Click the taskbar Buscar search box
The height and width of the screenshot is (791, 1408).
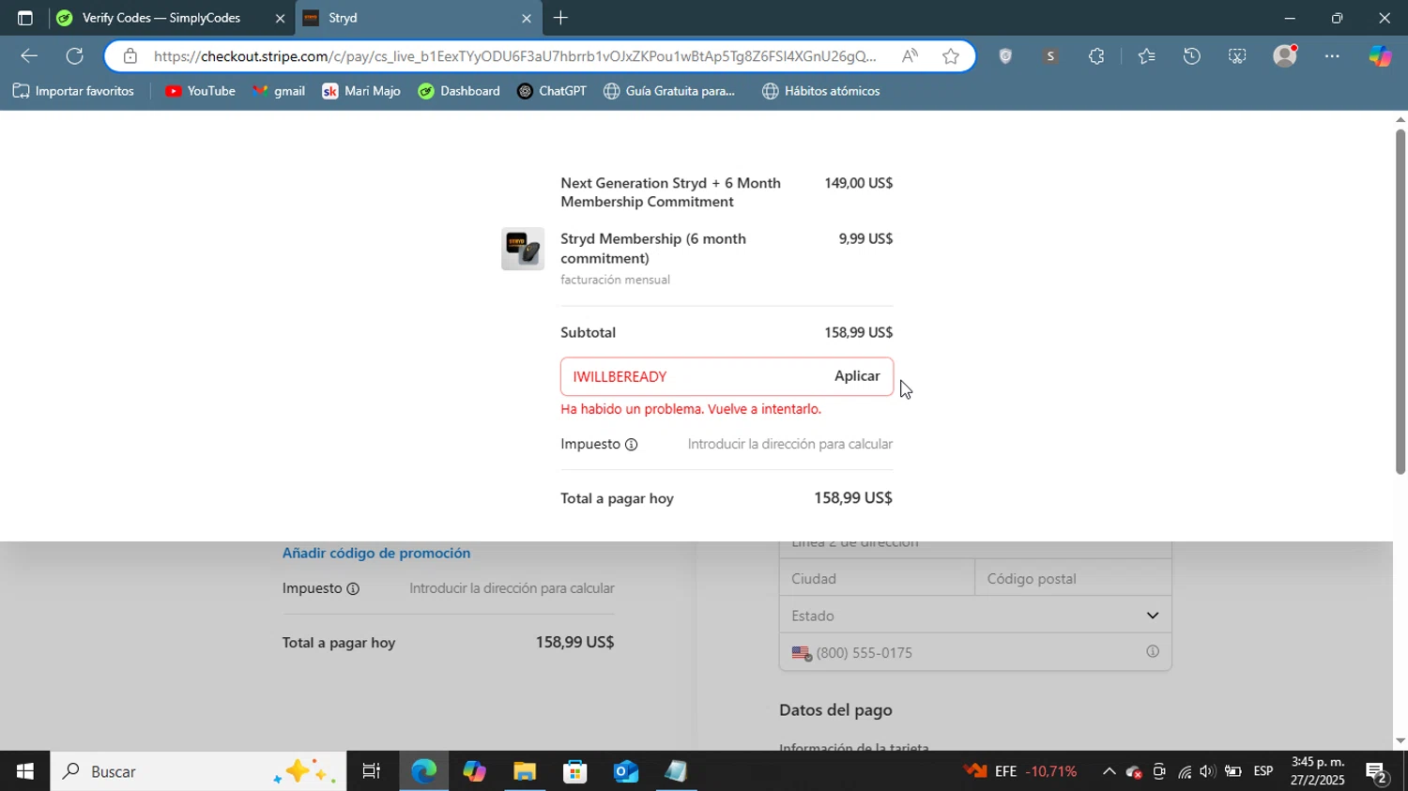(198, 771)
